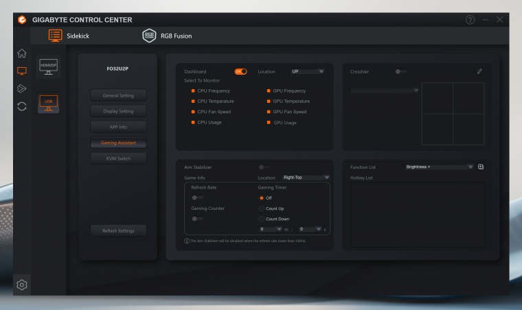
Task: Open the crosshair type dropdown
Action: (384, 91)
